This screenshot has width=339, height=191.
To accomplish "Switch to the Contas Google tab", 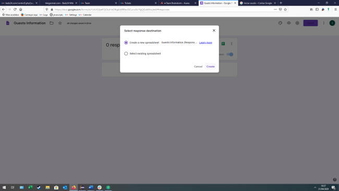I will click(x=258, y=3).
